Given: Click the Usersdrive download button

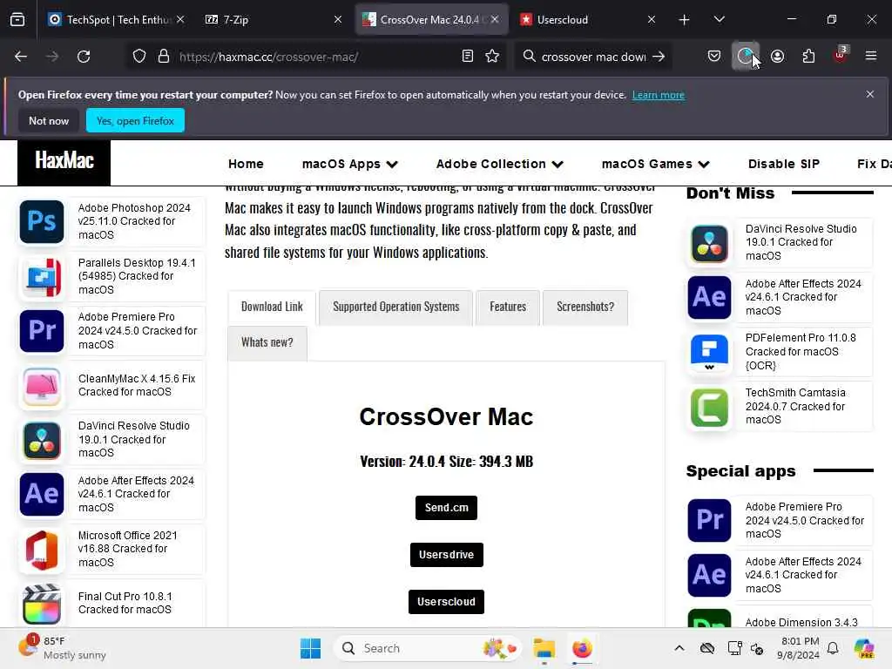Looking at the screenshot, I should [446, 555].
